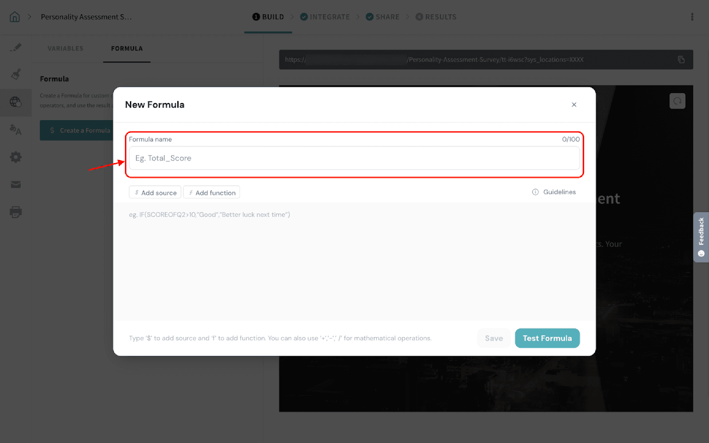
Task: Refresh the survey preview
Action: pyautogui.click(x=677, y=101)
